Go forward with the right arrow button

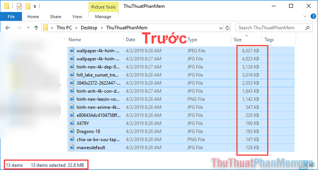click(19, 28)
